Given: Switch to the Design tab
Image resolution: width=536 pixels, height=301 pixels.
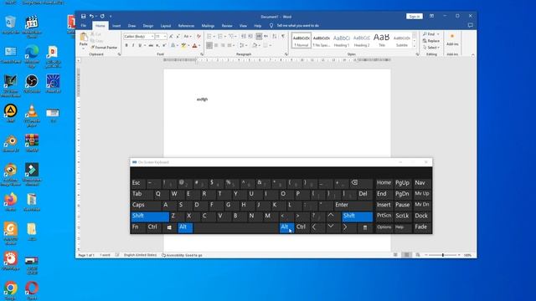Looking at the screenshot, I should tap(148, 26).
